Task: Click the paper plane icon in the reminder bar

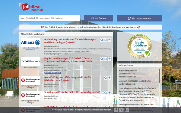Action: coord(138,27)
